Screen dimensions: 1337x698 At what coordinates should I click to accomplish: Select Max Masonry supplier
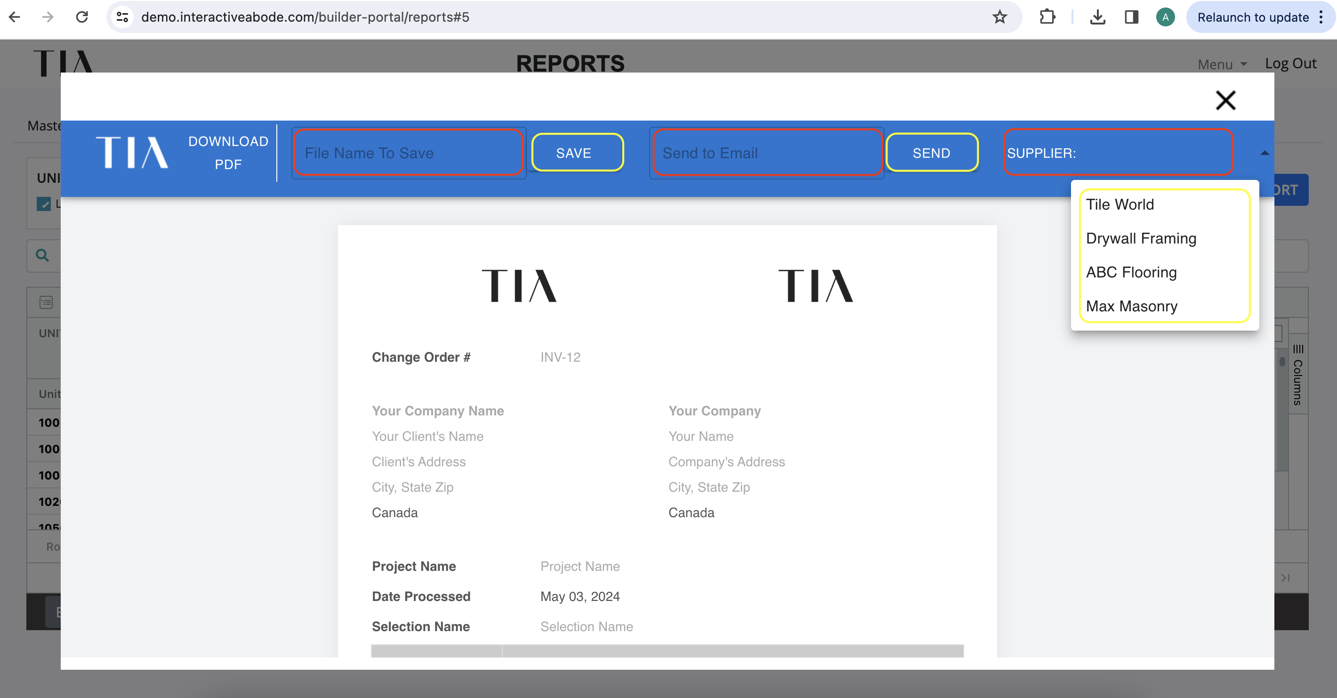[x=1164, y=307]
